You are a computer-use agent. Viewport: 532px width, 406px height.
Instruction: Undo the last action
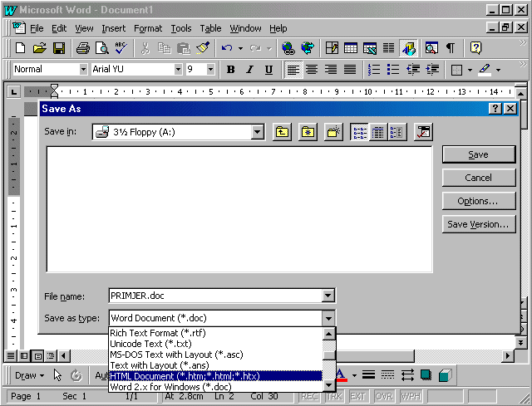(x=227, y=48)
